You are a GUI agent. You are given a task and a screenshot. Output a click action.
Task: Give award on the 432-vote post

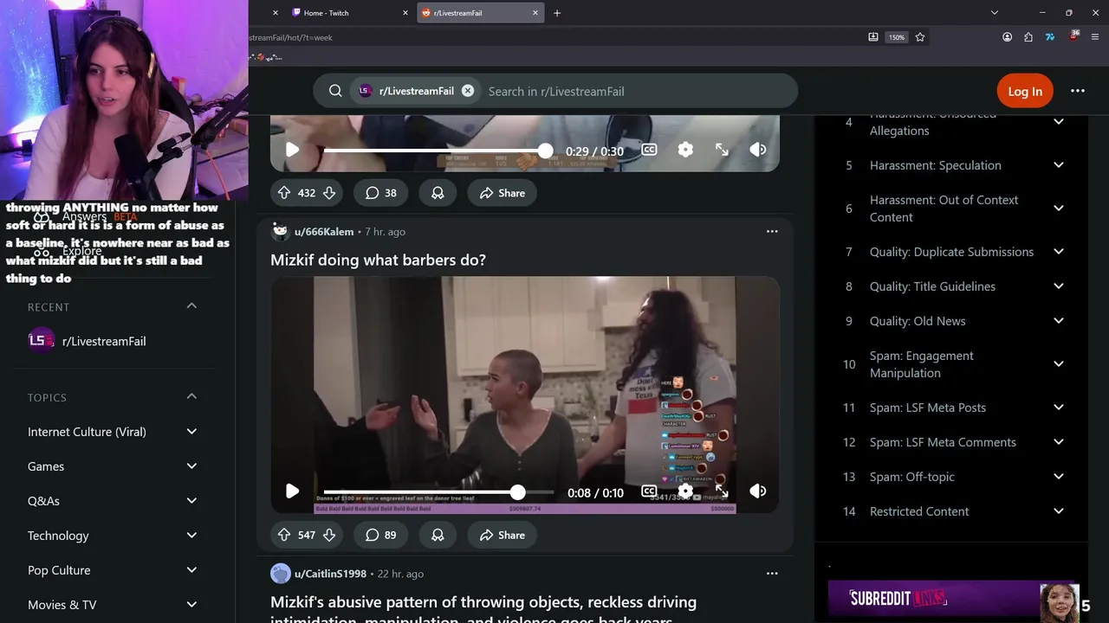[438, 193]
